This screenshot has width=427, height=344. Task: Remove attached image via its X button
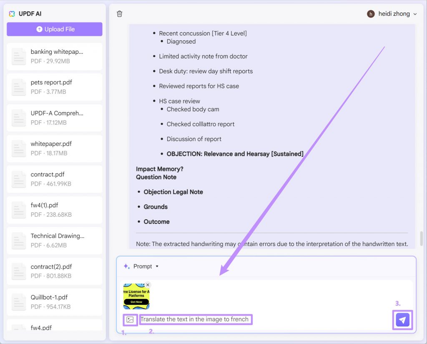(x=148, y=285)
